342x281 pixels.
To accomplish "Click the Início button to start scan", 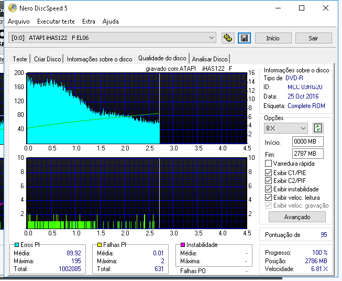I will pos(273,38).
